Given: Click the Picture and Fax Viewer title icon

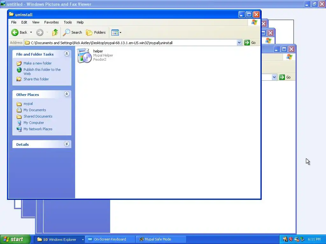Looking at the screenshot, I should 3,4.
